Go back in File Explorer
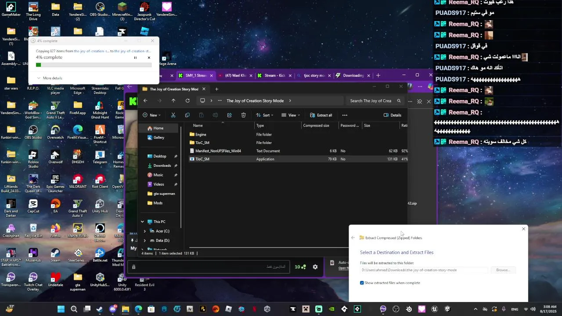The width and height of the screenshot is (562, 316). (x=145, y=101)
